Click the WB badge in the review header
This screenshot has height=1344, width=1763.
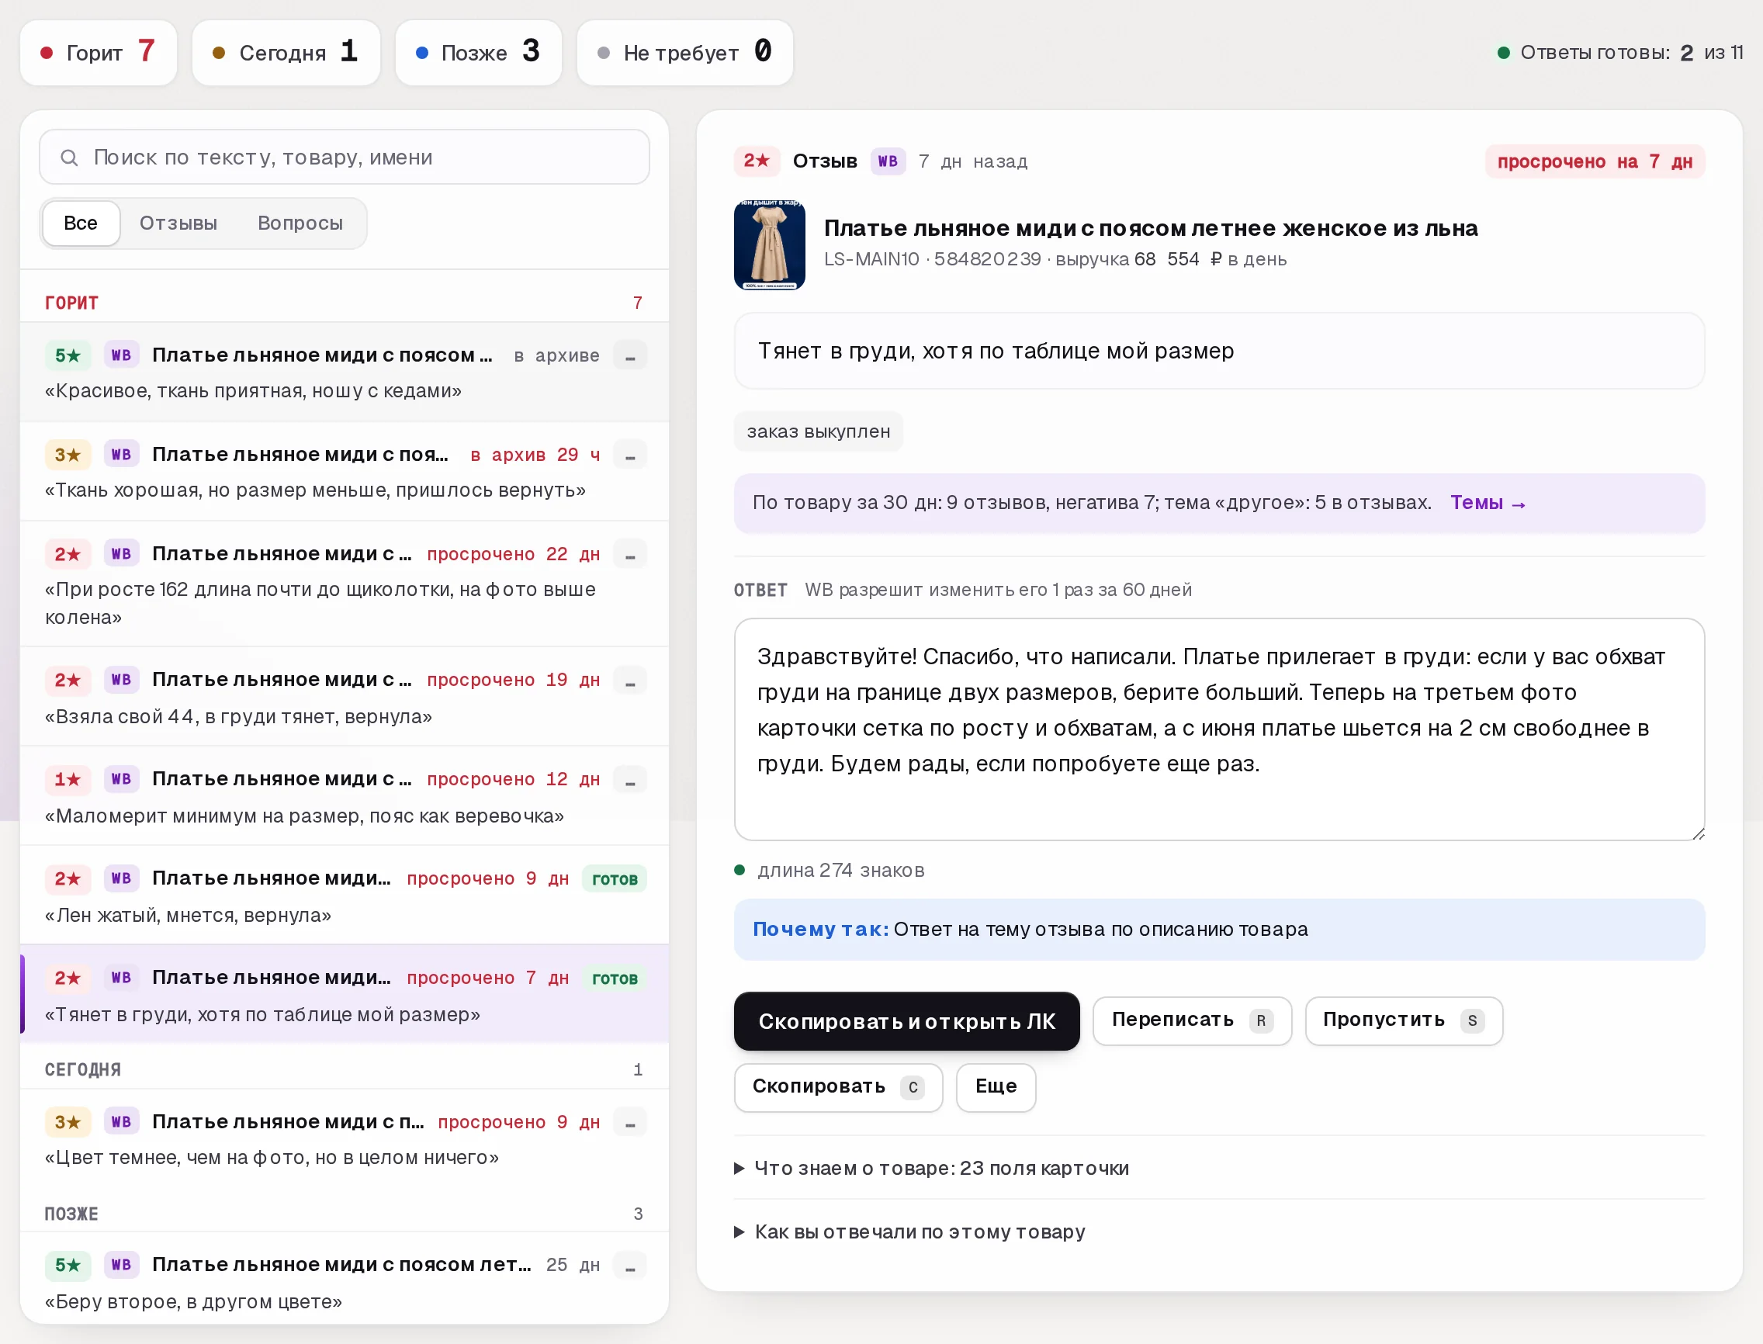[888, 161]
